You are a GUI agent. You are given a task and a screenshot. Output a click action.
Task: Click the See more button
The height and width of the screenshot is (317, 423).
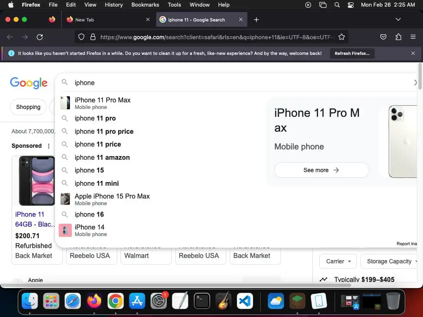pos(321,170)
